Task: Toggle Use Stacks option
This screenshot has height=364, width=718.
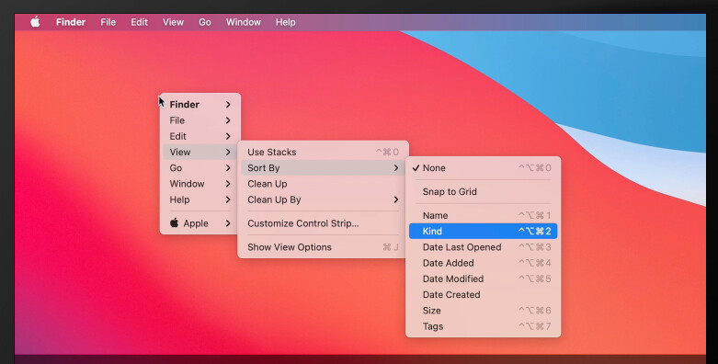Action: click(x=323, y=152)
